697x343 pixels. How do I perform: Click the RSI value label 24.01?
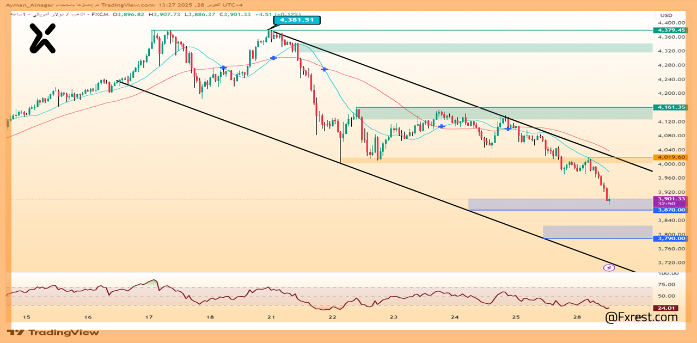point(667,308)
